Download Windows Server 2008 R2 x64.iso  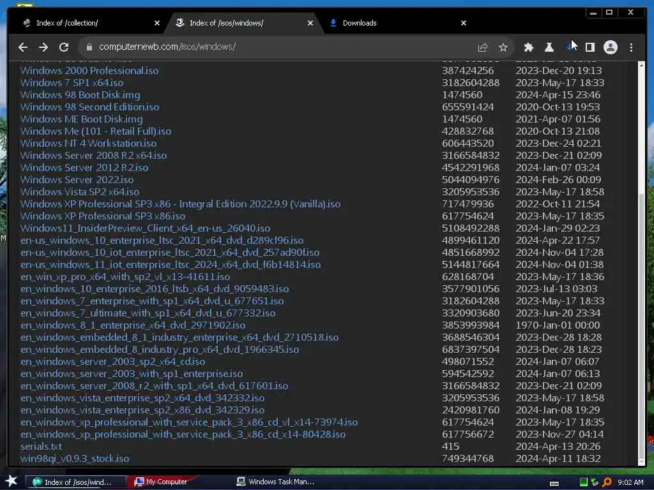pyautogui.click(x=93, y=155)
